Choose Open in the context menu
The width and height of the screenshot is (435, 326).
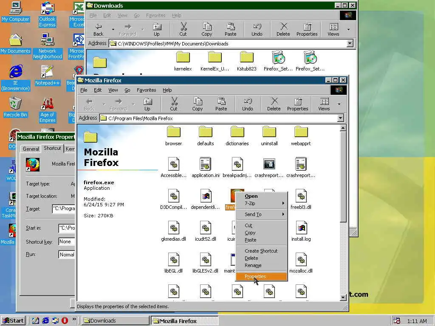(x=261, y=196)
